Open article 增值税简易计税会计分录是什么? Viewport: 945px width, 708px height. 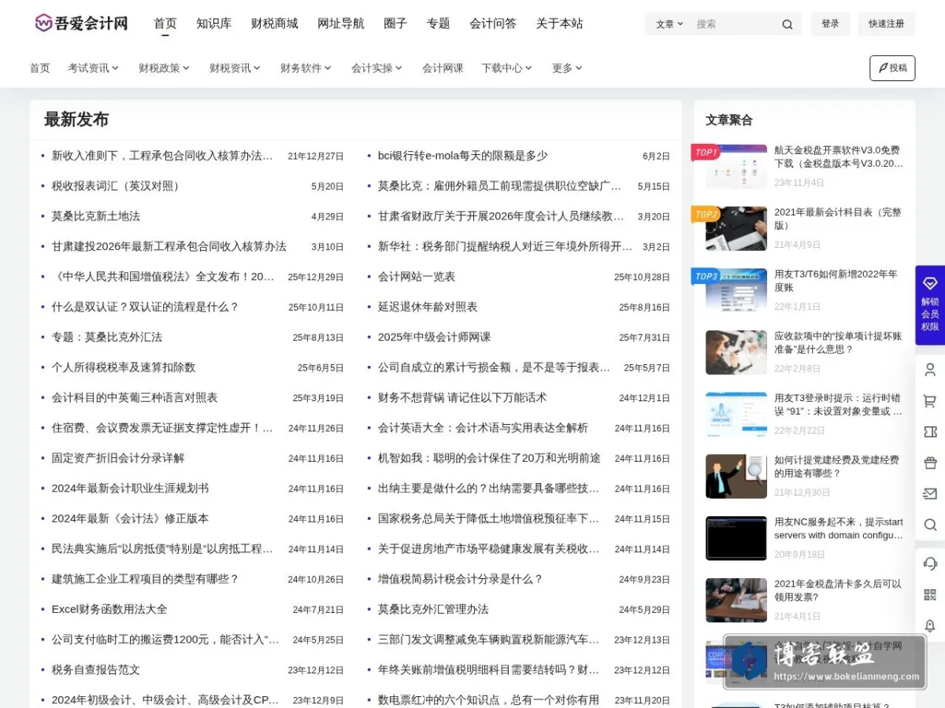461,579
